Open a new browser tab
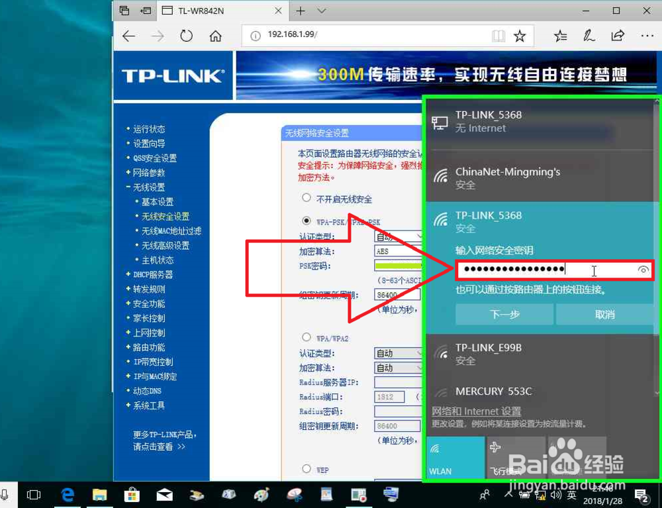662x508 pixels. 301,11
